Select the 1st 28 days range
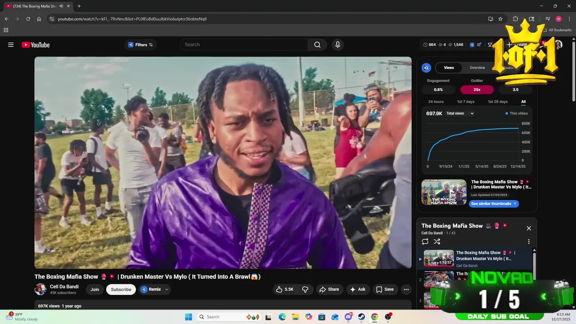This screenshot has height=324, width=576. (x=498, y=102)
